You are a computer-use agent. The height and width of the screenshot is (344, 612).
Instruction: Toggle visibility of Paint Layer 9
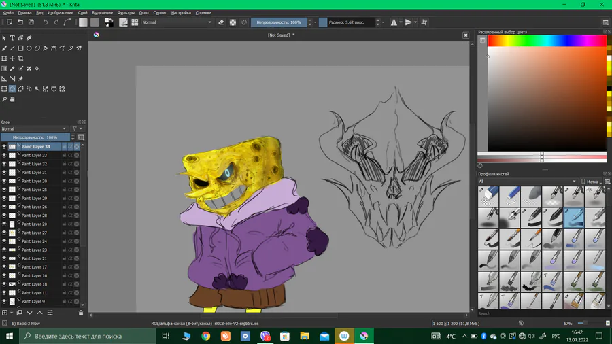[x=4, y=301]
